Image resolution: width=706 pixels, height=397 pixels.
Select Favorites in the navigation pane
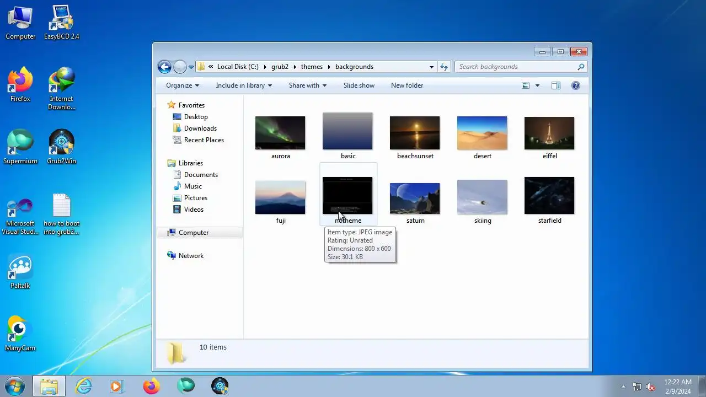tap(186, 105)
